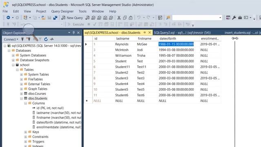The width and height of the screenshot is (261, 147).
Task: Open the View menu
Action: coord(27,11)
